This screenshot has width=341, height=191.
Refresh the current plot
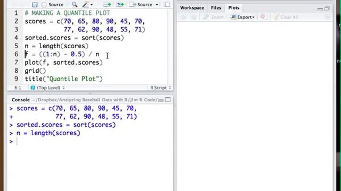tap(327, 17)
